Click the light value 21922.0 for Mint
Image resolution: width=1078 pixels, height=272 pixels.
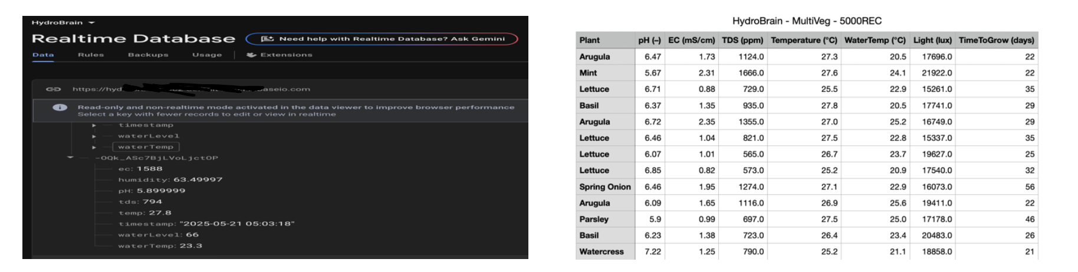click(x=937, y=73)
